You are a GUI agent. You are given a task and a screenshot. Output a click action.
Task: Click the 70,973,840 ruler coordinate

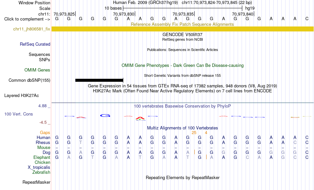tap(243, 14)
